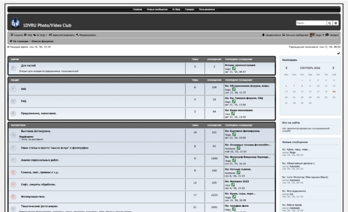Open the new messages item in top bar
This screenshot has width=348, height=212.
pyautogui.click(x=157, y=9)
